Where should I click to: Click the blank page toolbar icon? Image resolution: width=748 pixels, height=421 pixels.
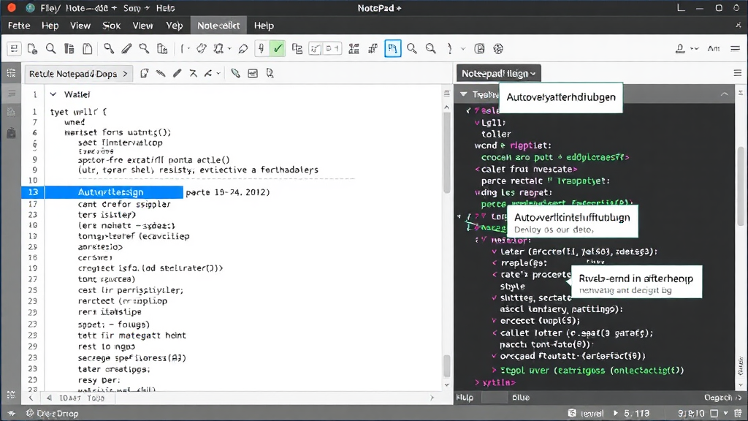[x=88, y=49]
